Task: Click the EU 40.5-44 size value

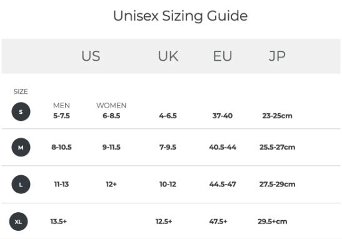Action: (223, 147)
